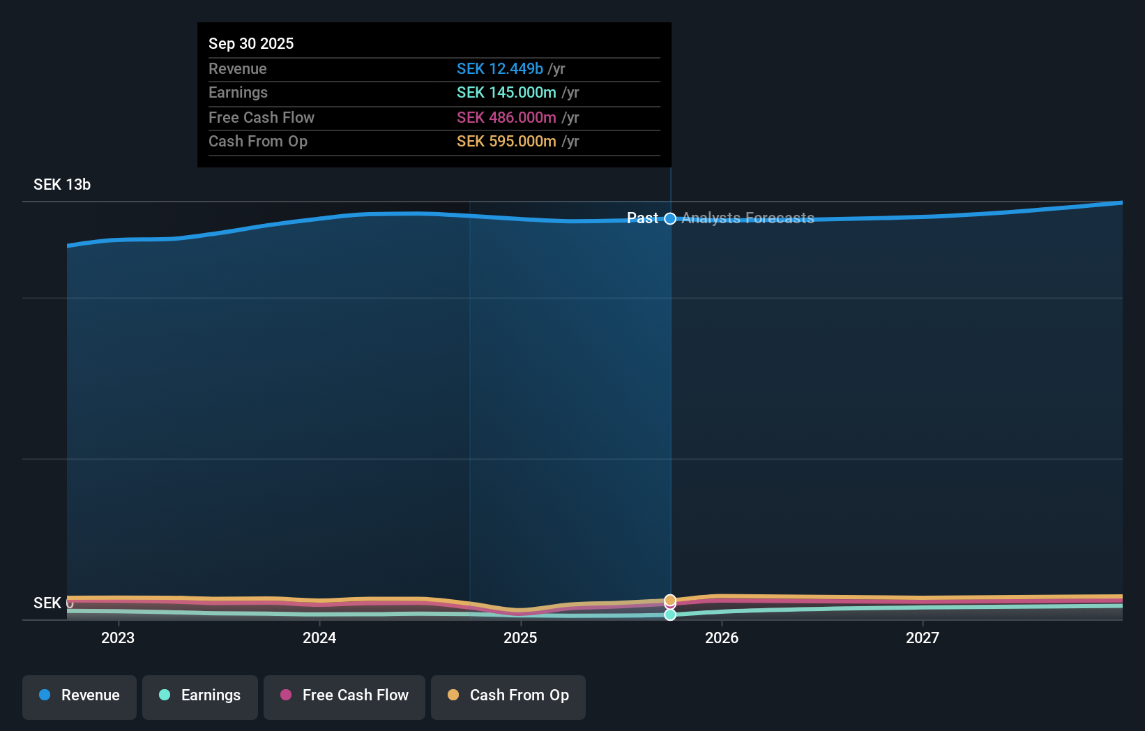
Task: Toggle the Free Cash Flow series off
Action: coord(344,696)
